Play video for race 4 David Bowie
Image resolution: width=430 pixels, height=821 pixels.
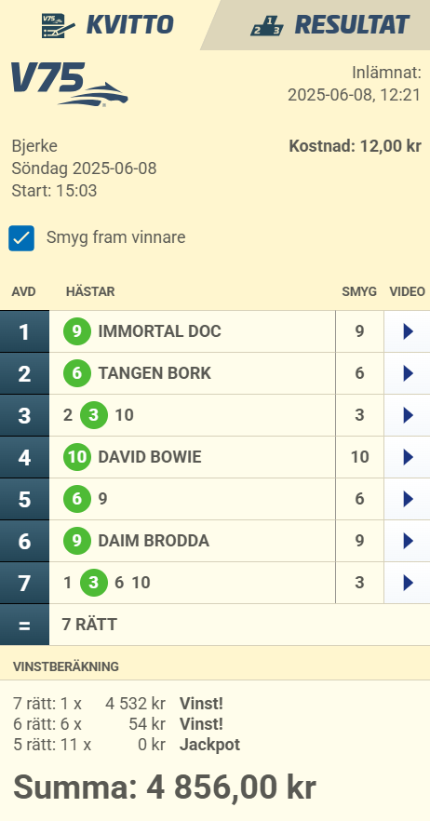408,457
